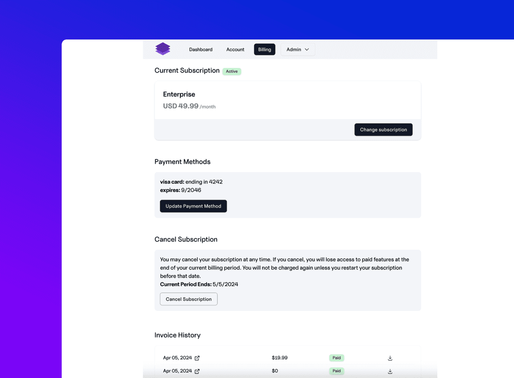Select the Billing nav tab
514x378 pixels.
point(265,49)
